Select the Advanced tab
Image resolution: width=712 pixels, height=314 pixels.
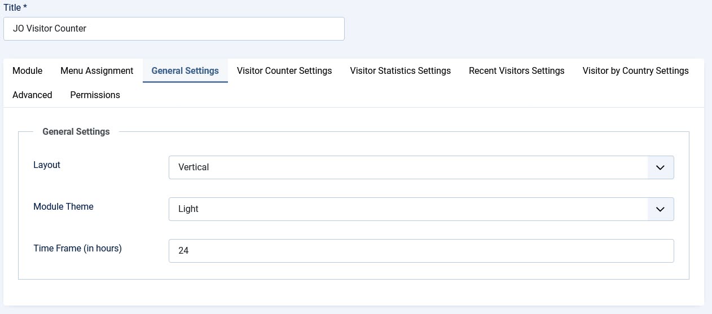(32, 95)
